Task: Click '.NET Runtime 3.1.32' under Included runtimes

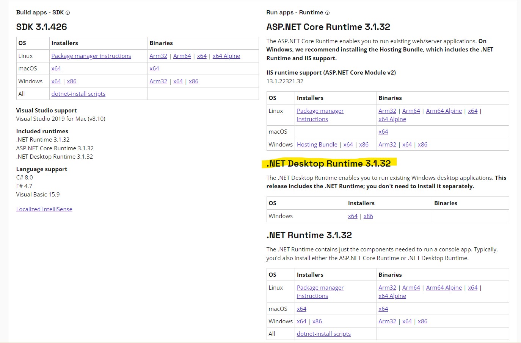Action: click(43, 140)
